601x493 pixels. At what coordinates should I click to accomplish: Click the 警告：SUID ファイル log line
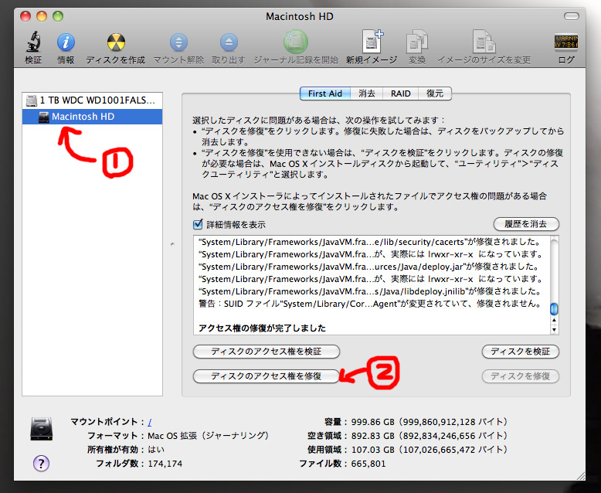click(x=369, y=304)
